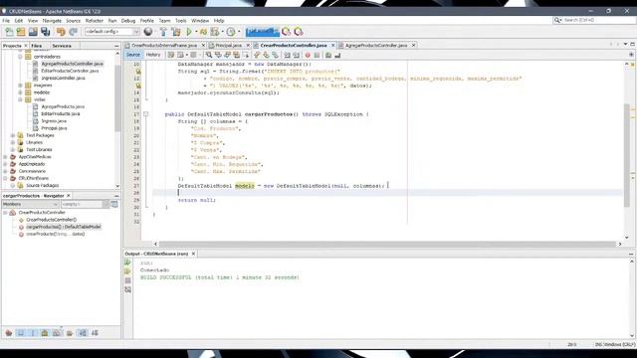Click the Undo toolbar icon

(x=61, y=32)
